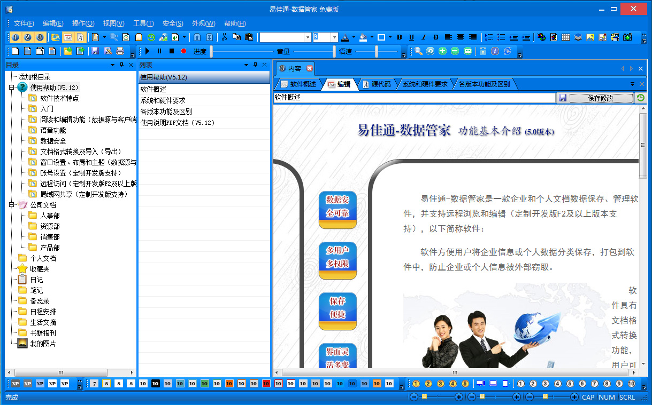Click the blue info circle icon

(x=495, y=51)
